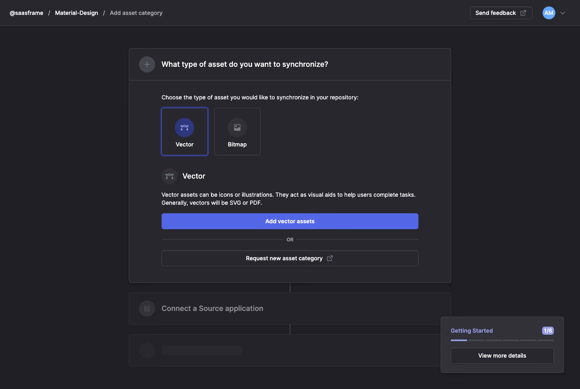Click the AM user avatar
The image size is (580, 389).
[x=549, y=13]
